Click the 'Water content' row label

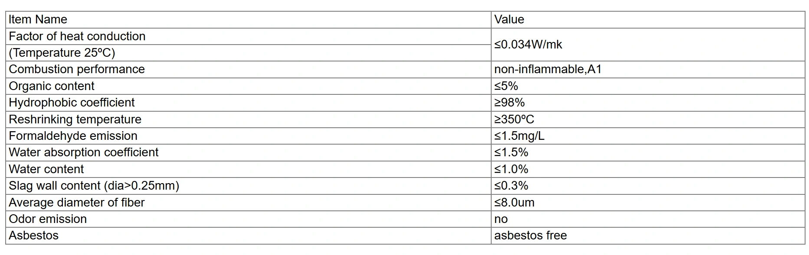point(46,169)
